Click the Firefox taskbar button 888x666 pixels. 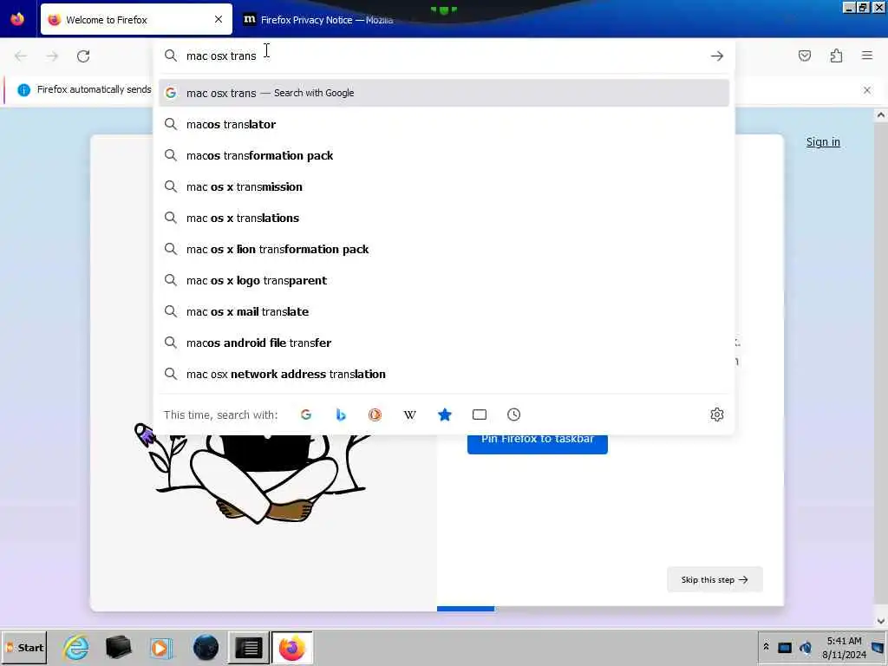(292, 647)
